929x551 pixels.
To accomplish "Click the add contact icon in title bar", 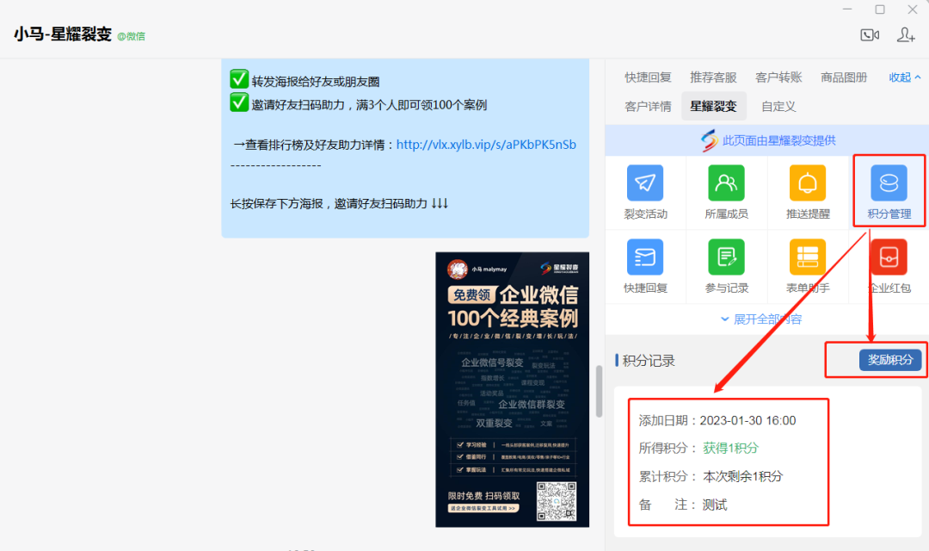I will (905, 34).
